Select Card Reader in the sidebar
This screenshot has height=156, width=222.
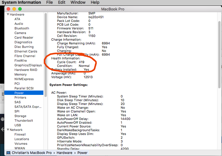tap(24, 37)
